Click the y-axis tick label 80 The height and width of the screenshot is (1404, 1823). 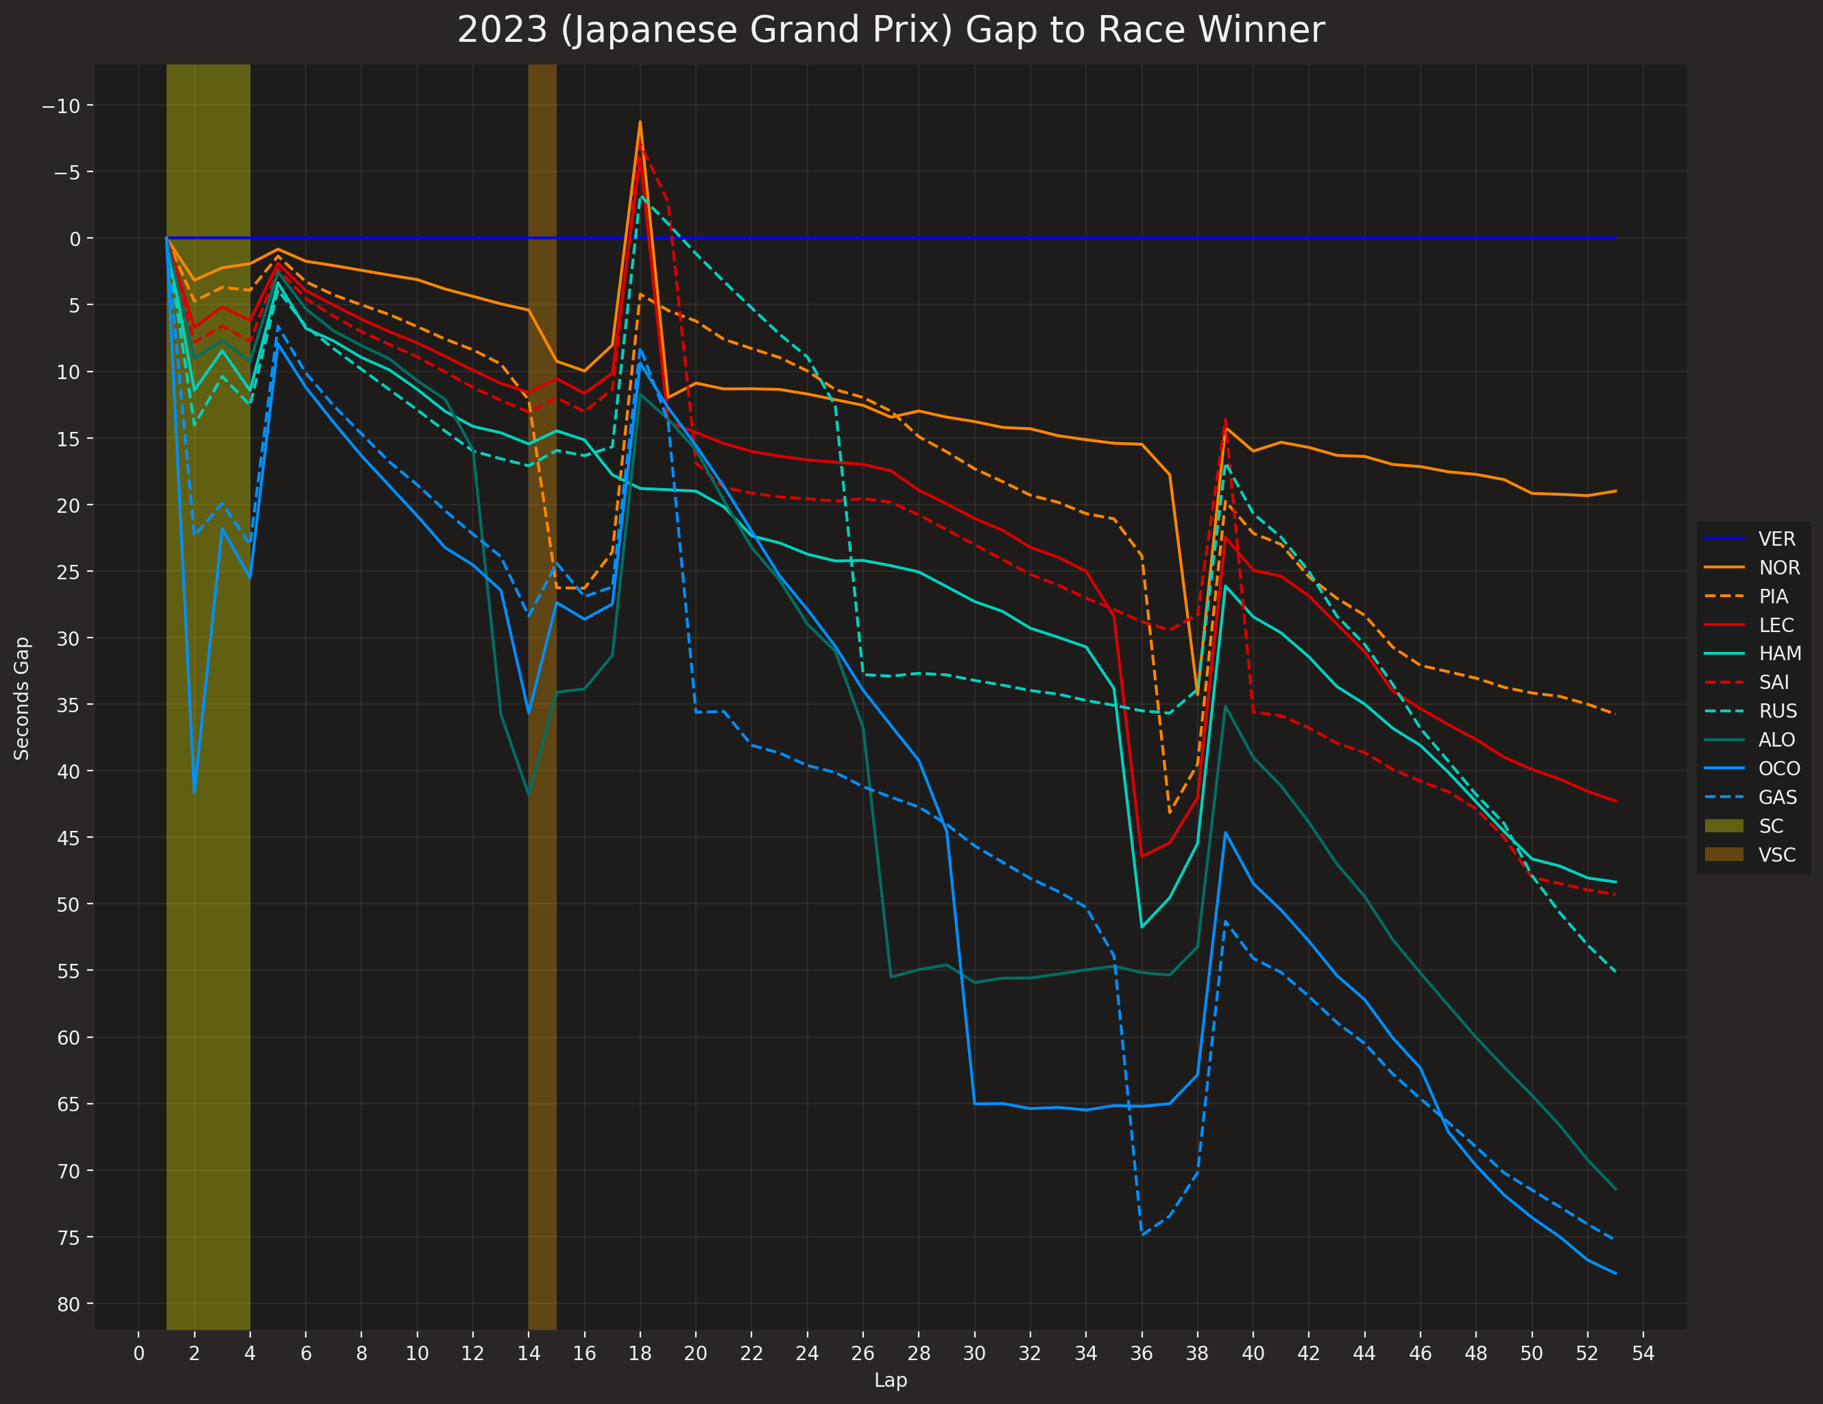(x=69, y=1304)
